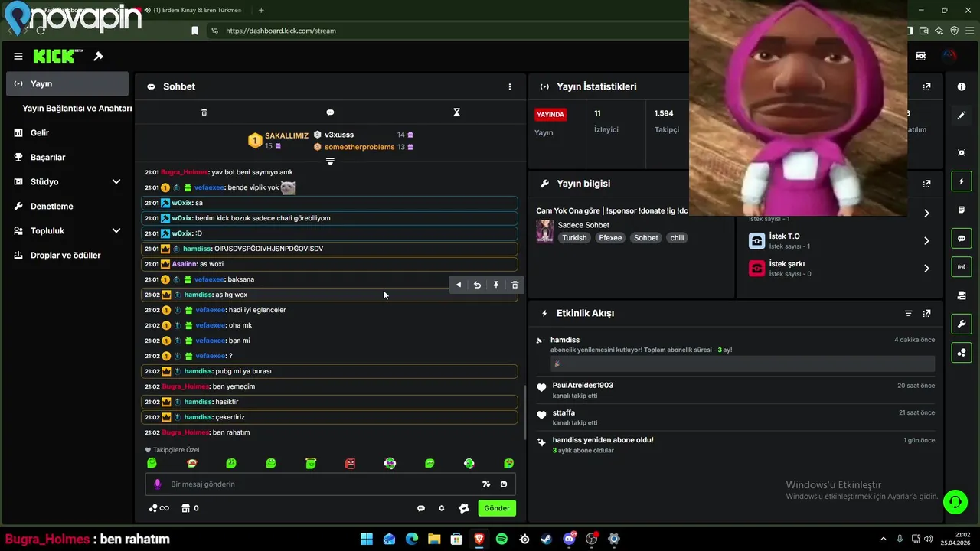Click the hammer icon beside Kick logo
The height and width of the screenshot is (551, 980).
[98, 56]
